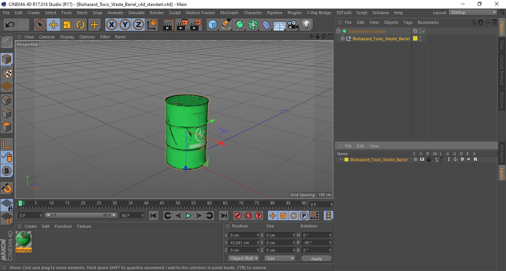The image size is (506, 271).
Task: Enable Workplane mode
Action: (x=7, y=86)
